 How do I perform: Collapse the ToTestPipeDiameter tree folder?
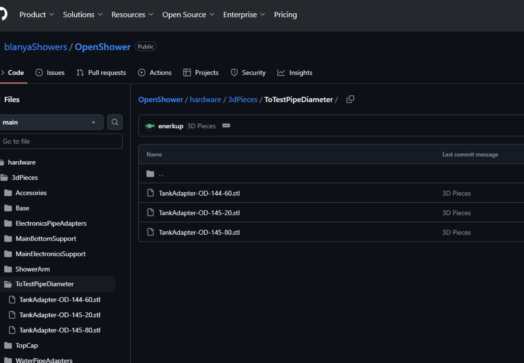point(45,284)
